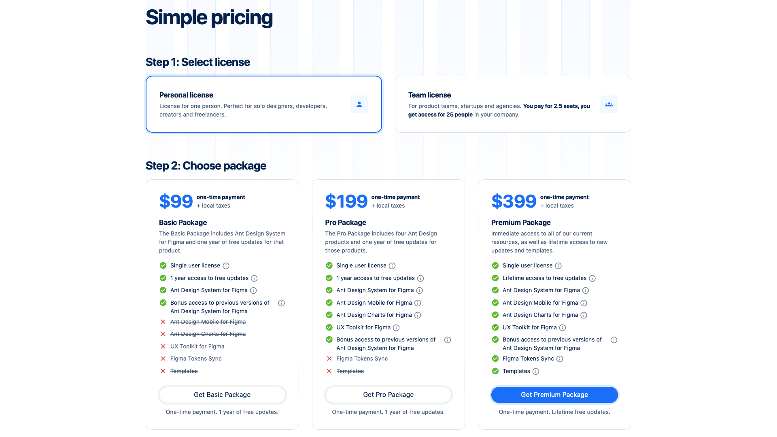Click the green check beside Premium Templates
The image size is (777, 437).
point(495,371)
